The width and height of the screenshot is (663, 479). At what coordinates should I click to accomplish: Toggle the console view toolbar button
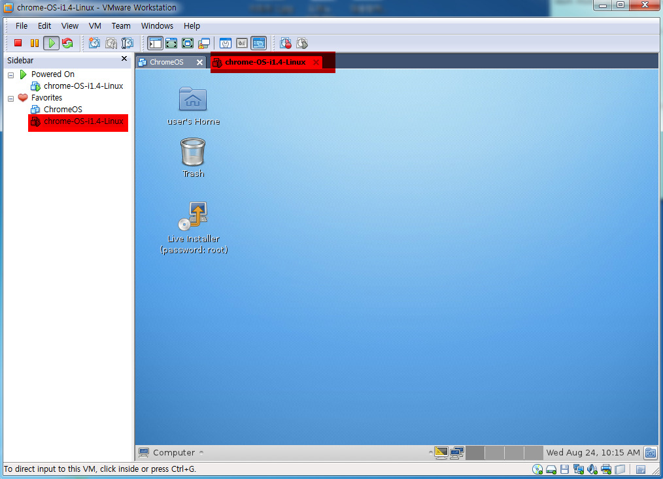pos(258,43)
